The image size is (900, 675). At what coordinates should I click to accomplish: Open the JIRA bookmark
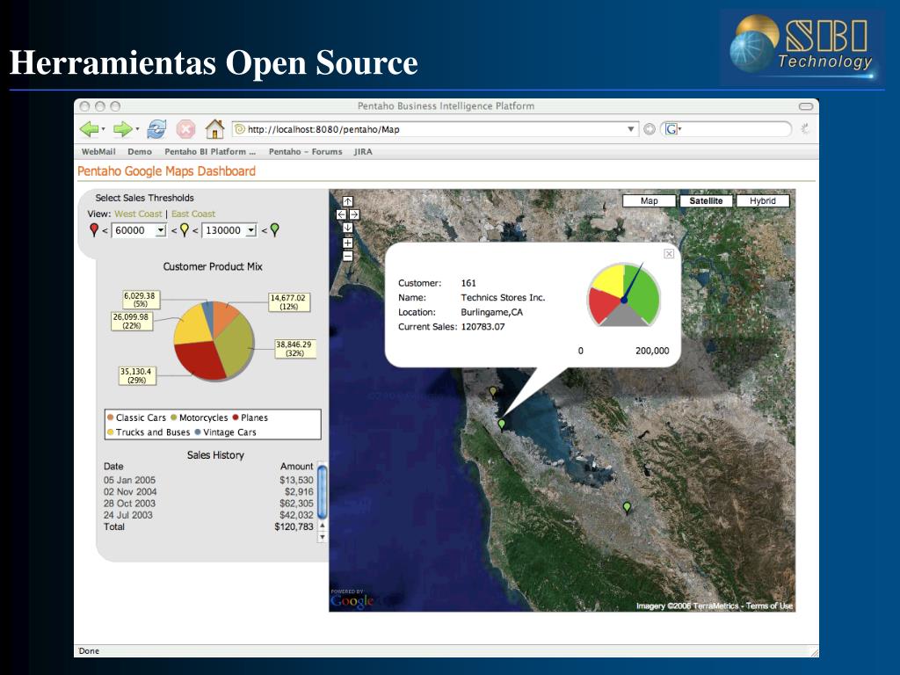(363, 151)
